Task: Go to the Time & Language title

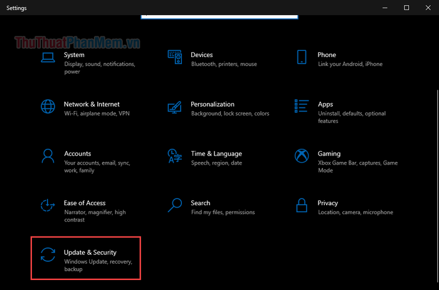Action: [216, 154]
